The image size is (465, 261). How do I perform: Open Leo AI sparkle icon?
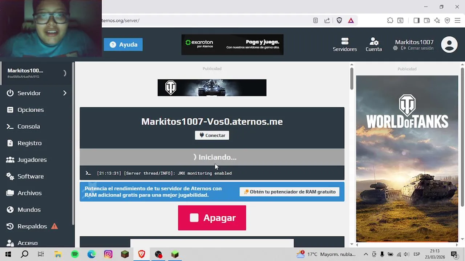[x=437, y=21]
